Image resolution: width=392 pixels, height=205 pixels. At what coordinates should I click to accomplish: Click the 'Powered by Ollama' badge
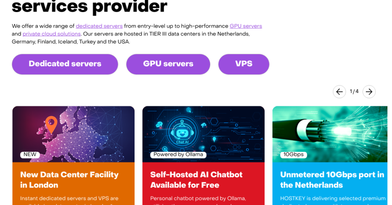tap(178, 155)
